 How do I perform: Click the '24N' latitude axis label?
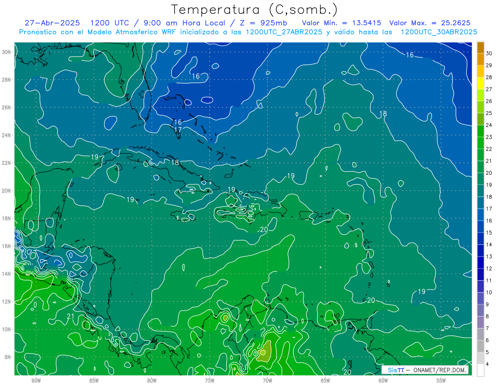point(6,135)
